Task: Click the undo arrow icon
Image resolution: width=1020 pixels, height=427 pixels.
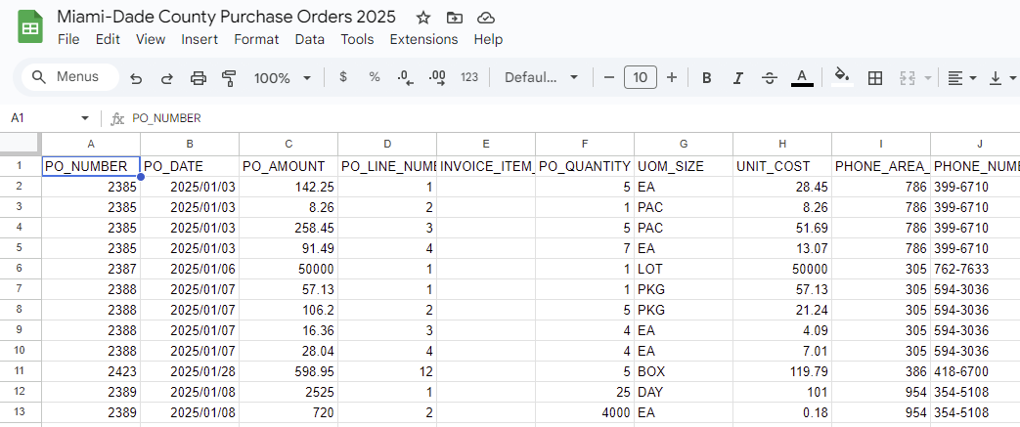Action: point(136,78)
